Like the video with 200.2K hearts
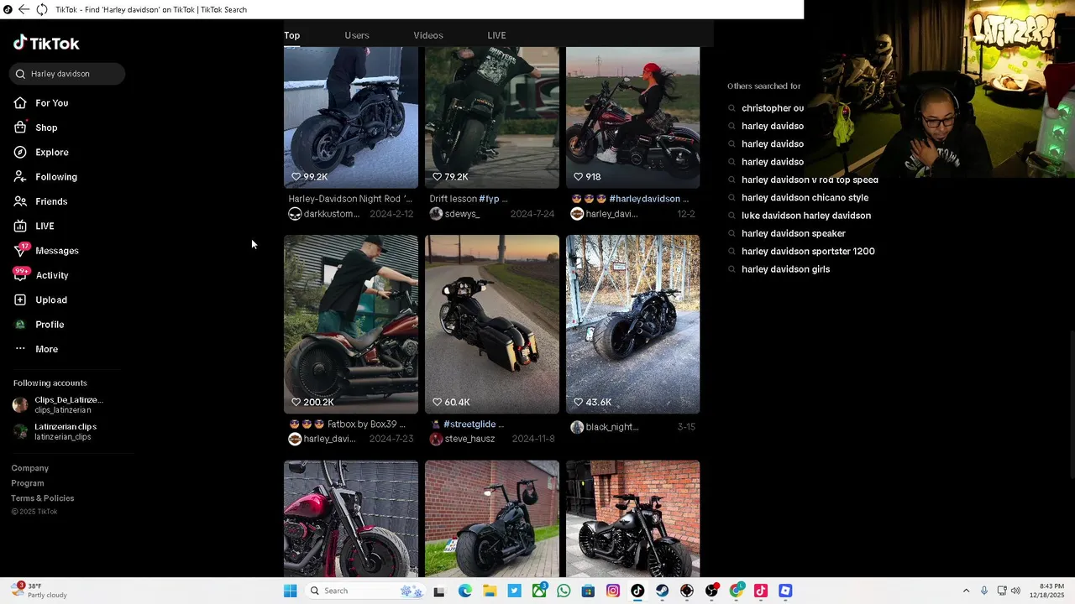The image size is (1075, 604). pos(296,403)
